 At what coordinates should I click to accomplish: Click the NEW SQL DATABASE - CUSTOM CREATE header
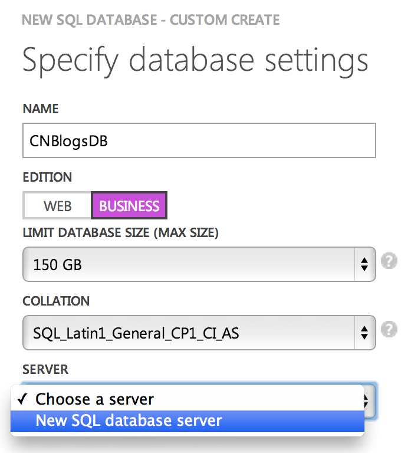pos(150,21)
